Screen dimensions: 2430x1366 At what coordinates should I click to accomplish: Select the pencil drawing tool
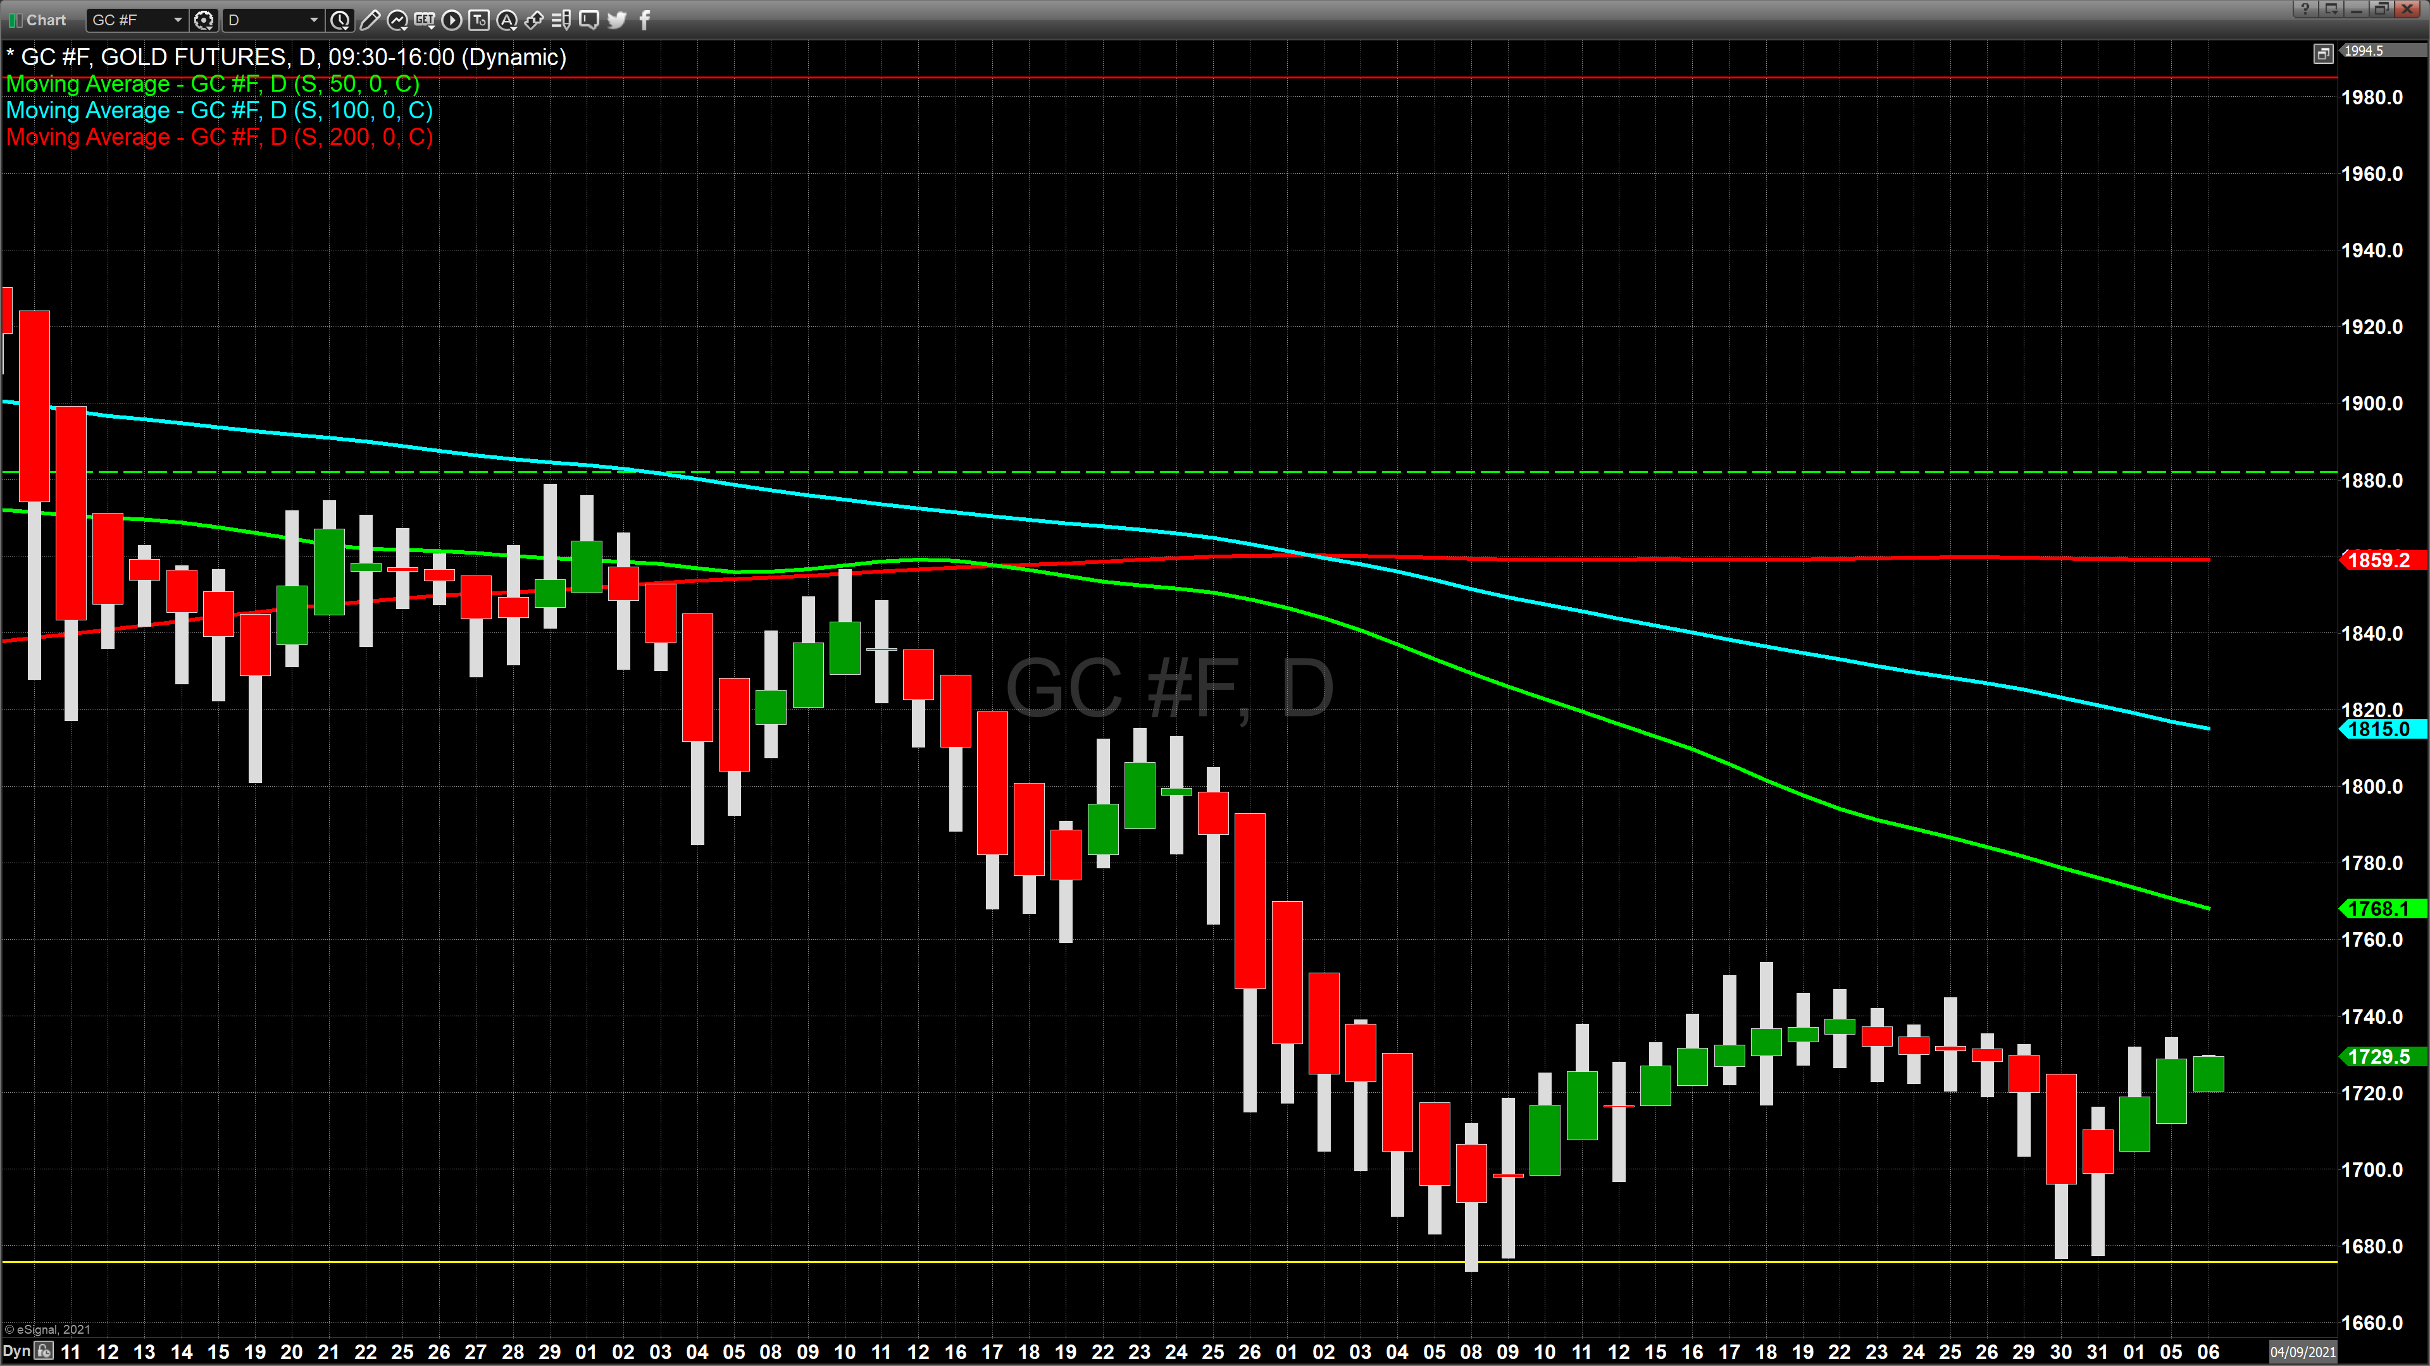tap(370, 20)
